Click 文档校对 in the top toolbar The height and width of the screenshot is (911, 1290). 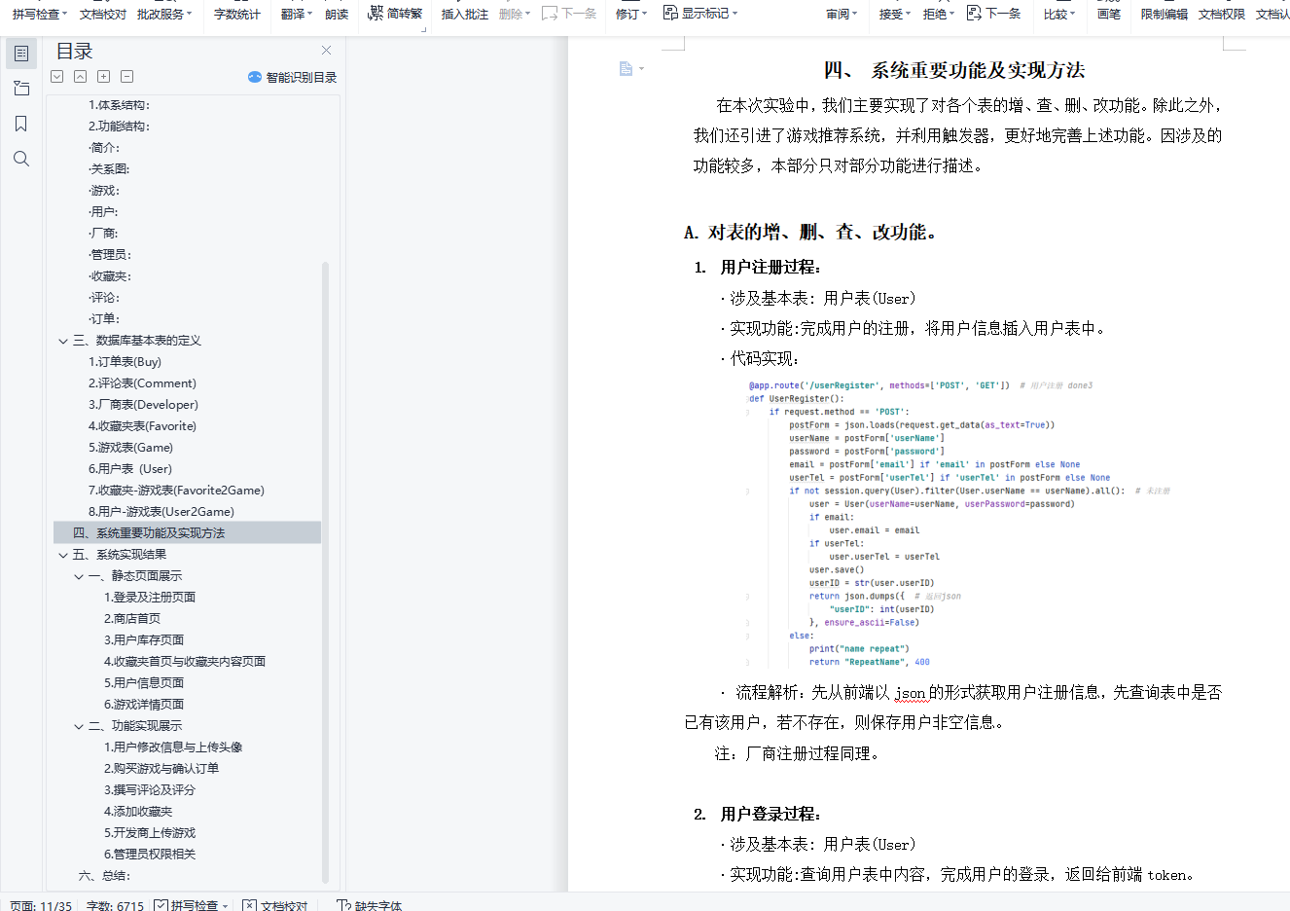tap(103, 14)
